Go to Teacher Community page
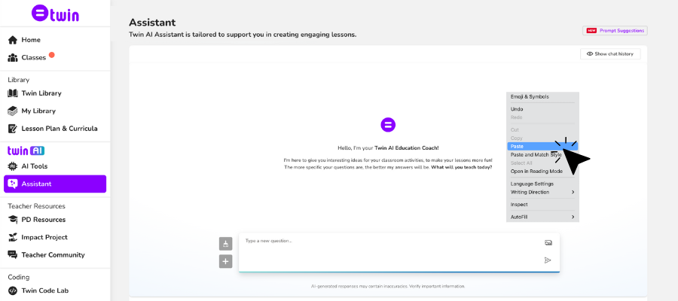Viewport: 678px width, 301px height. 53,255
